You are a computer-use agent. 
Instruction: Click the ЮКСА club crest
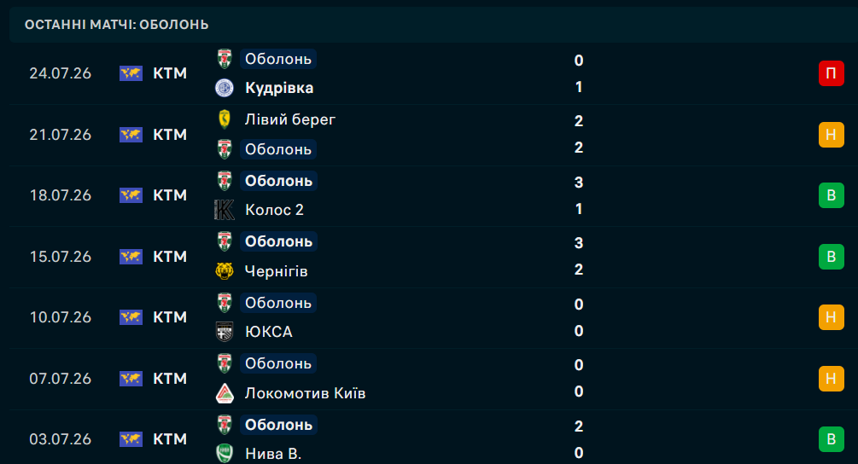point(225,332)
